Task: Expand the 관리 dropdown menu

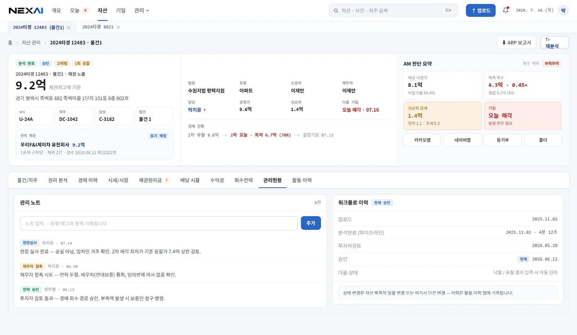Action: [141, 10]
